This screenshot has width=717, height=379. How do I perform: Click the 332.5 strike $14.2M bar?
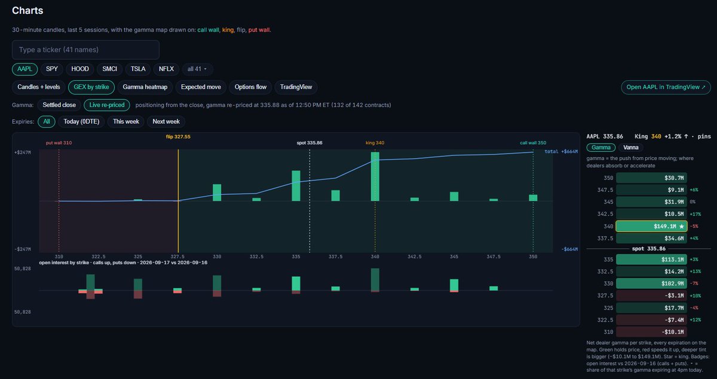click(651, 271)
